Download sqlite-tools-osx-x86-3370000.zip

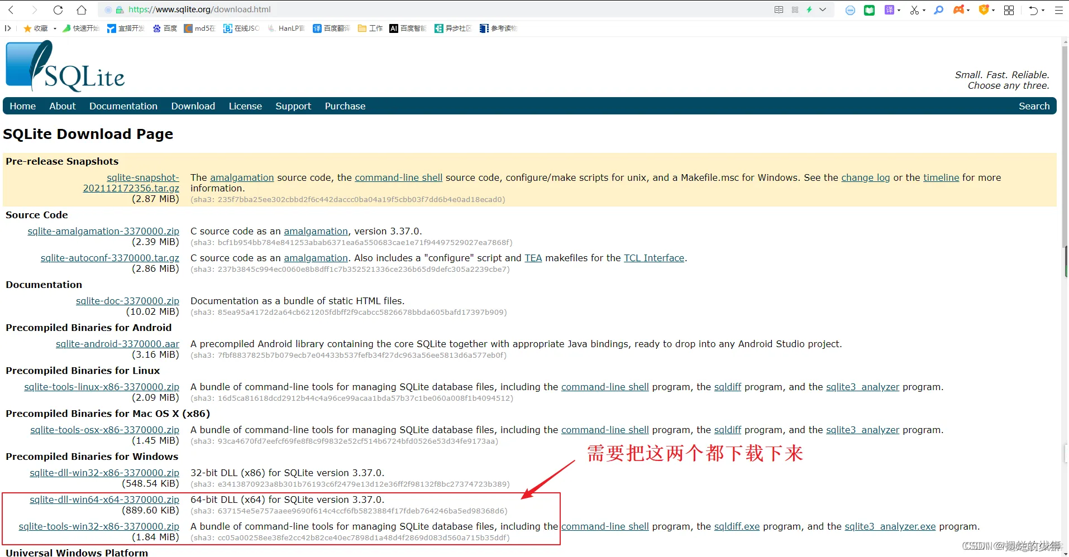[105, 430]
